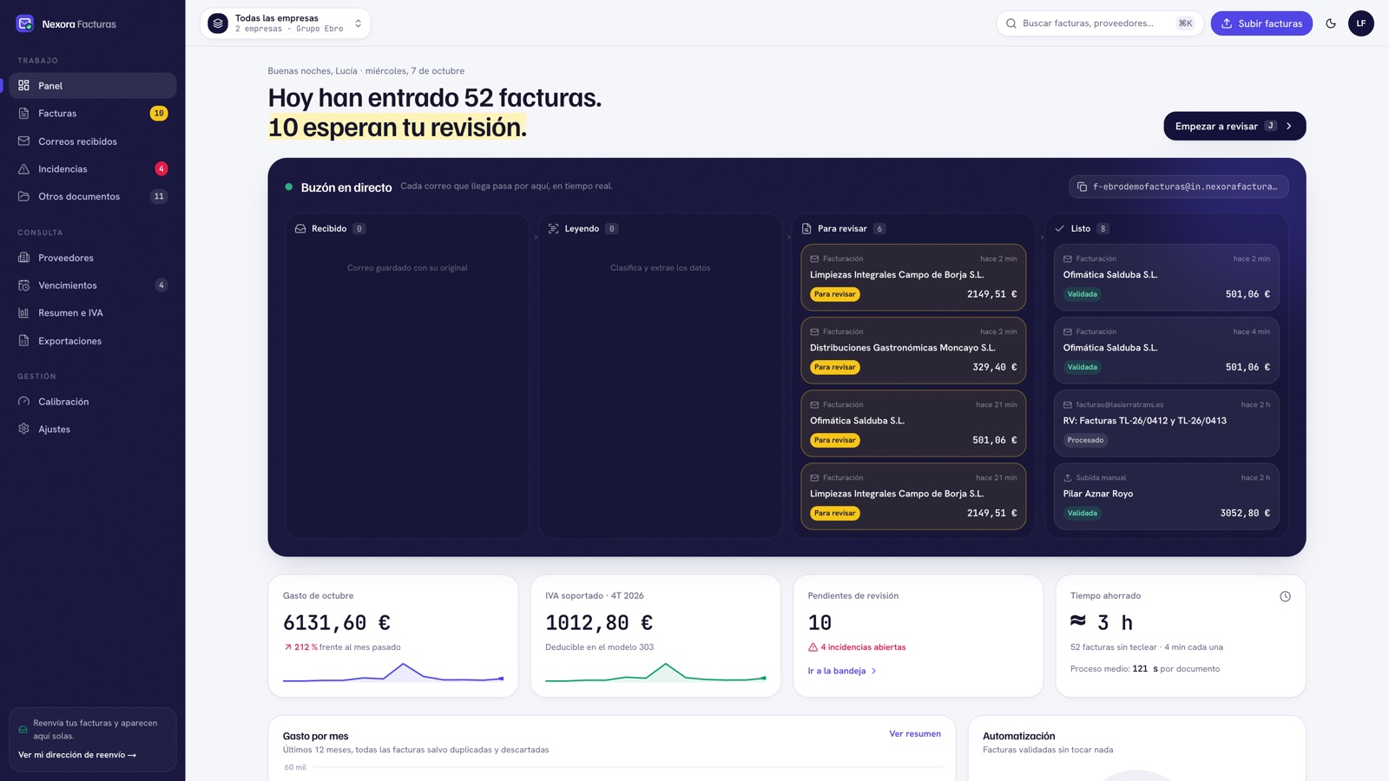The width and height of the screenshot is (1389, 781).
Task: Click the 329,40 € invoice amount
Action: point(994,368)
